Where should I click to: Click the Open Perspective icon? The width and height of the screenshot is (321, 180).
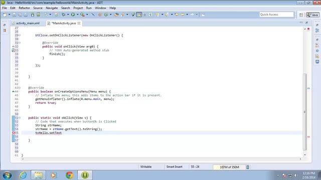pyautogui.click(x=301, y=14)
